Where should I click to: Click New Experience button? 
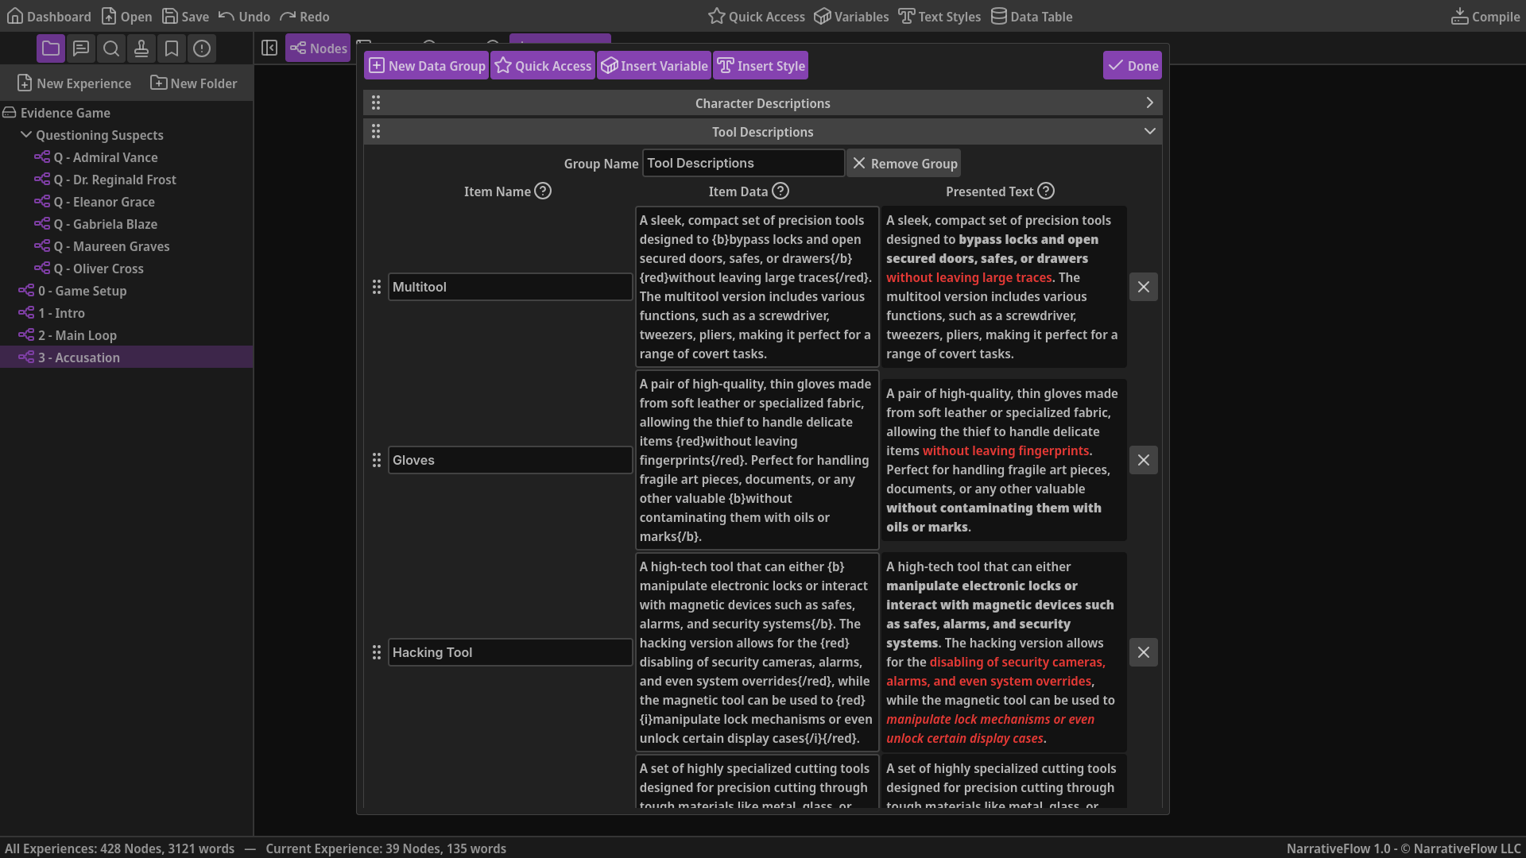75,83
